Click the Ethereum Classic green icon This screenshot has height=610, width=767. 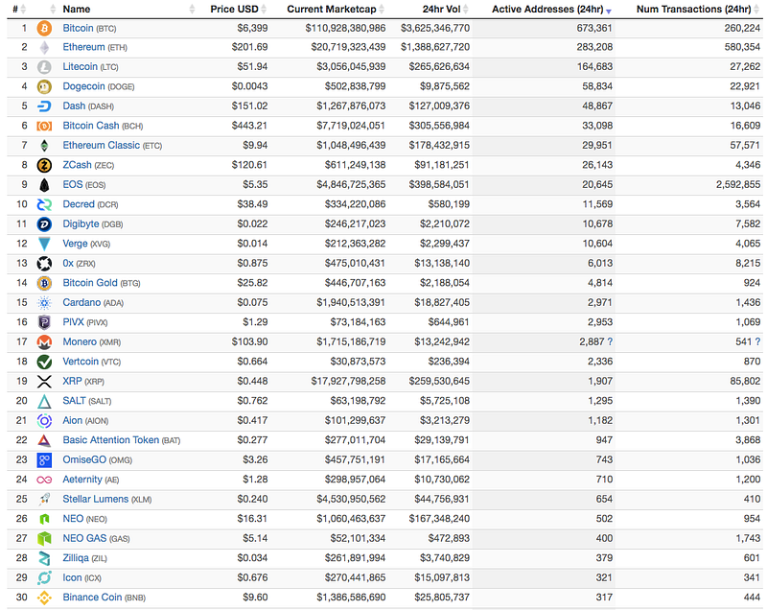44,146
